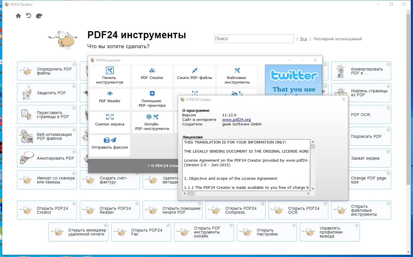Open Файловые инструменты tile in Launcher
The image size is (413, 257).
(237, 76)
